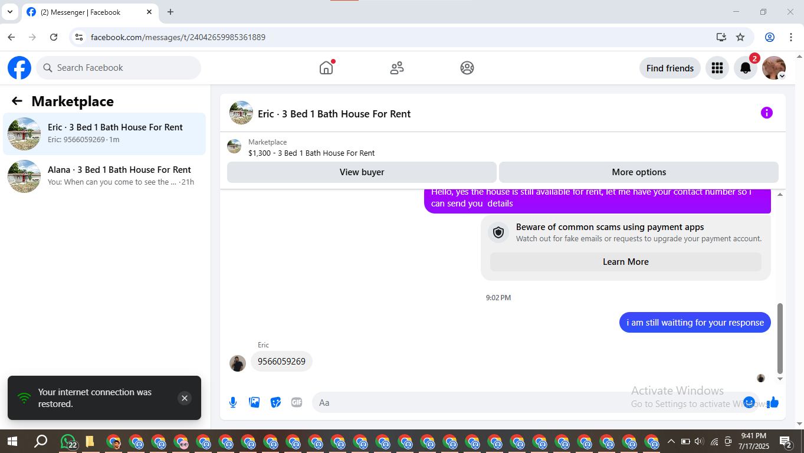804x453 pixels.
Task: Dismiss the internet connection restored toast
Action: click(185, 398)
